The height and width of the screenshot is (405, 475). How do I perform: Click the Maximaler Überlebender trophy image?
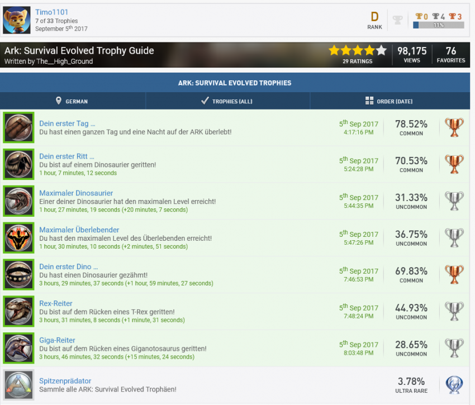tap(18, 238)
